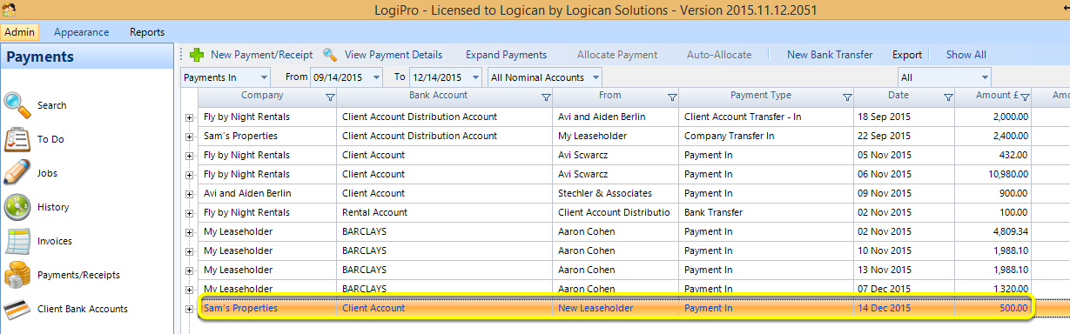The width and height of the screenshot is (1070, 334).
Task: Open the Payments/Receipts coins icon
Action: [17, 274]
